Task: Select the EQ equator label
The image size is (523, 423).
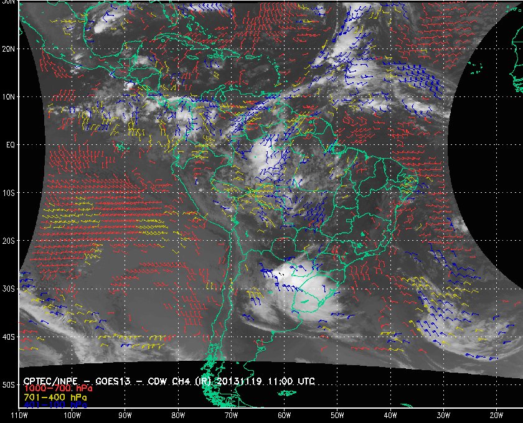Action: click(11, 146)
